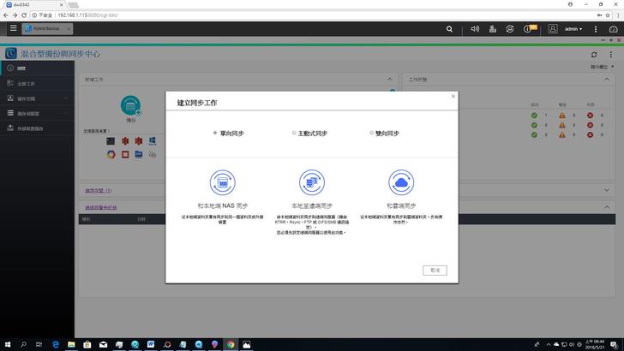Open the QTS main hamburger menu
This screenshot has width=624, height=351.
coord(13,28)
